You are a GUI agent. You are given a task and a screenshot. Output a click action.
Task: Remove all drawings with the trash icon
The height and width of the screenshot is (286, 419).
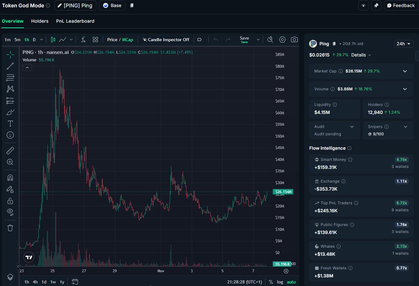tap(10, 227)
